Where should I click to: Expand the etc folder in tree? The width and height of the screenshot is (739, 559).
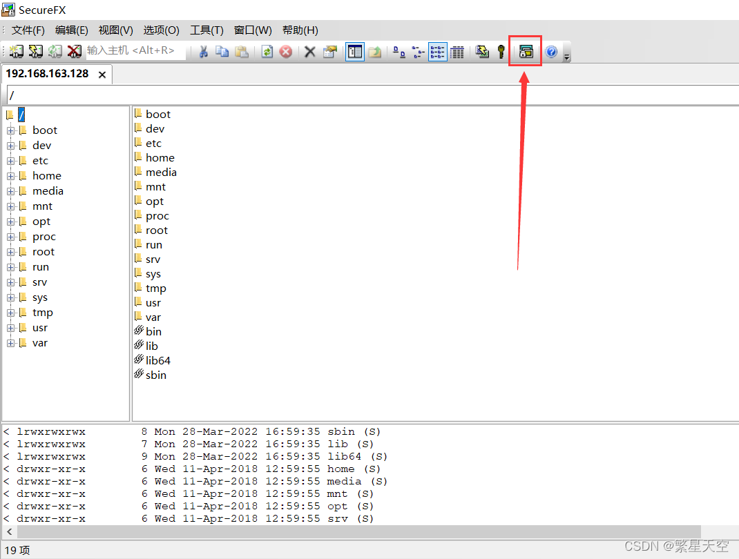click(10, 161)
